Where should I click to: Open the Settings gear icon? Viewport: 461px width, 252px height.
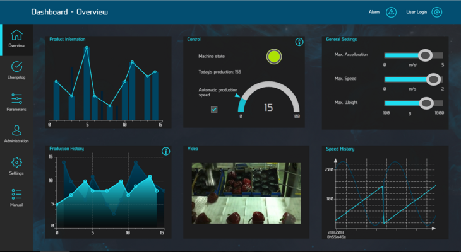click(x=17, y=163)
